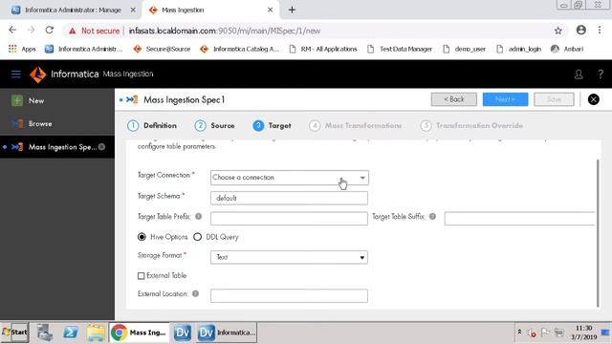The width and height of the screenshot is (612, 344).
Task: Close the Mass Ingestion browser tab
Action: pyautogui.click(x=270, y=10)
